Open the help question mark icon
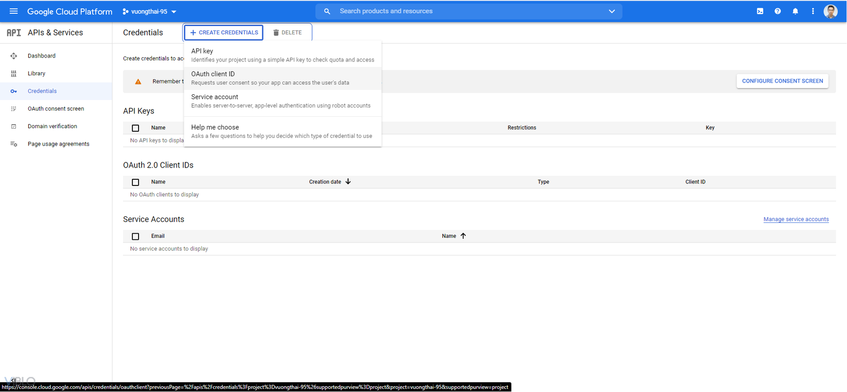This screenshot has width=847, height=392. pos(778,11)
